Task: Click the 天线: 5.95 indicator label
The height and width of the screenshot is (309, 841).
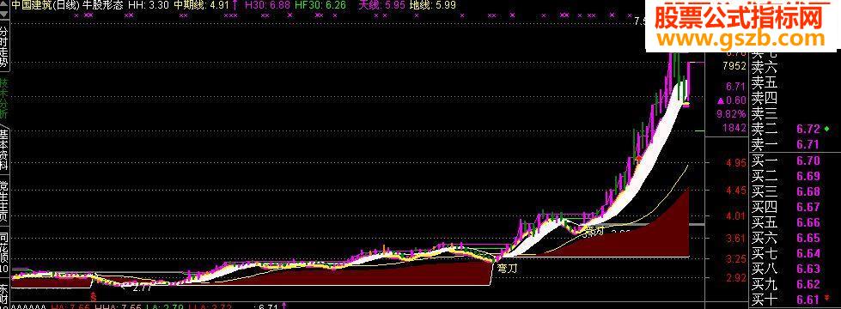Action: 381,5
